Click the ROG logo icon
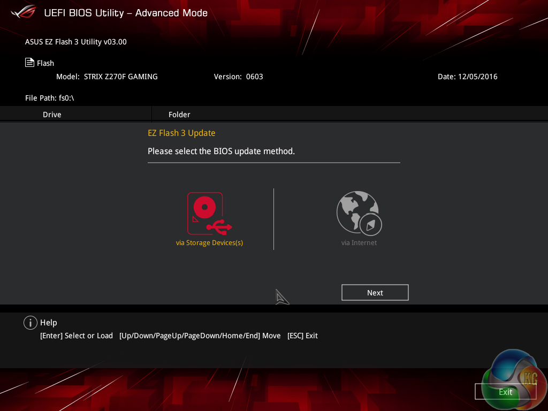This screenshot has width=548, height=411. [24, 12]
